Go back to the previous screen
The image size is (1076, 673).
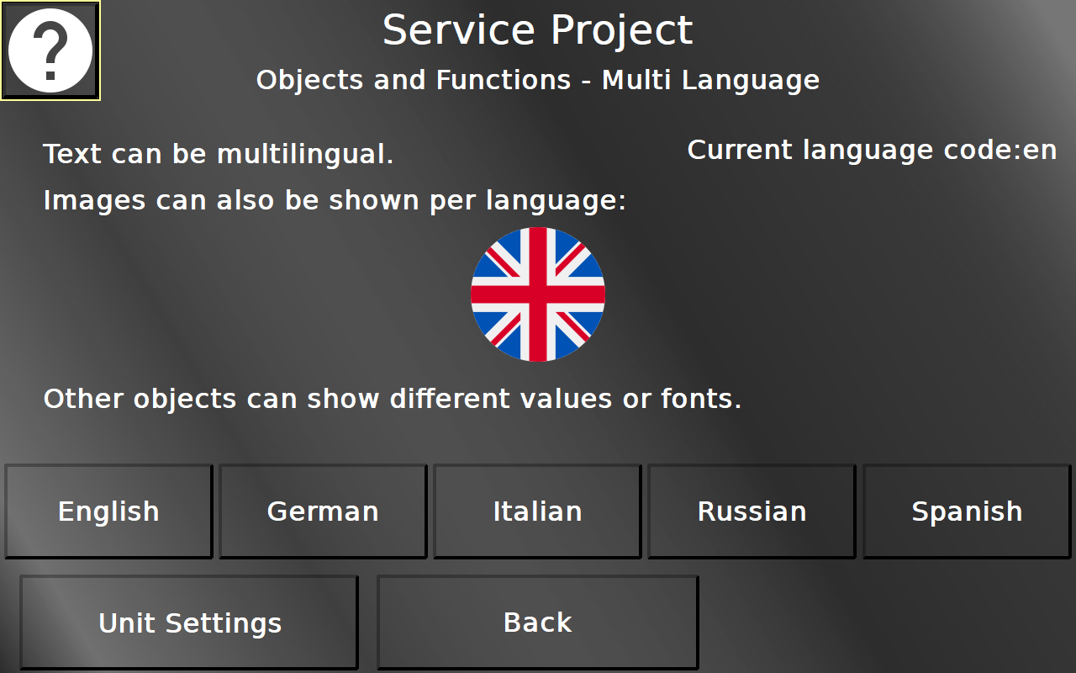click(537, 623)
